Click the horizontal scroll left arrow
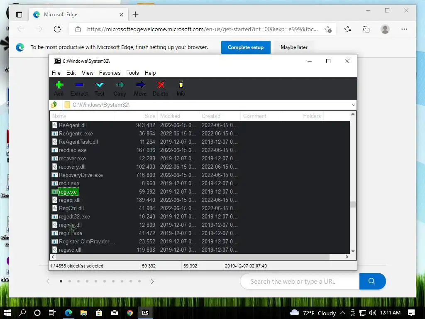 pos(53,257)
